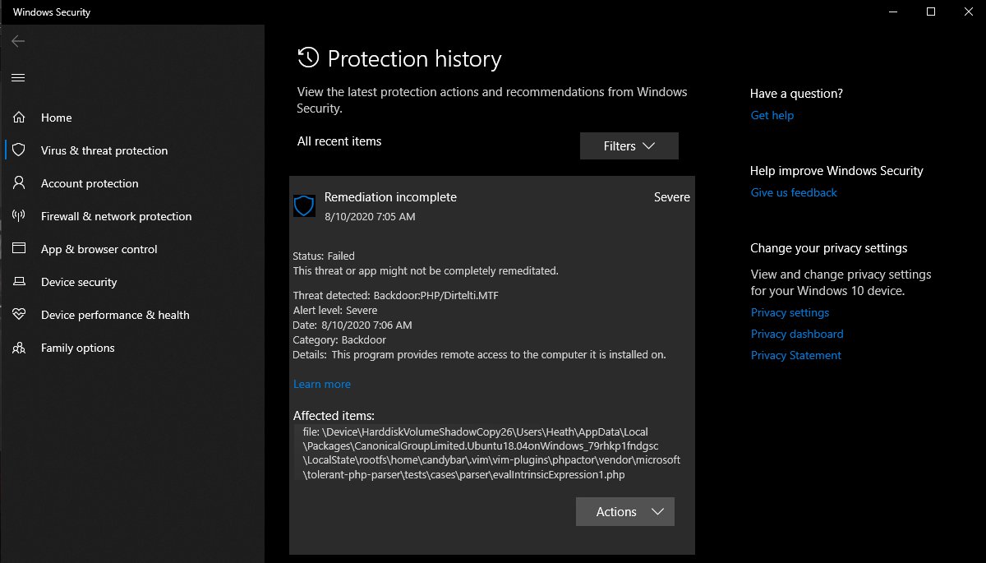Expand the Actions dropdown
Screen dimensions: 986x563
pos(624,511)
